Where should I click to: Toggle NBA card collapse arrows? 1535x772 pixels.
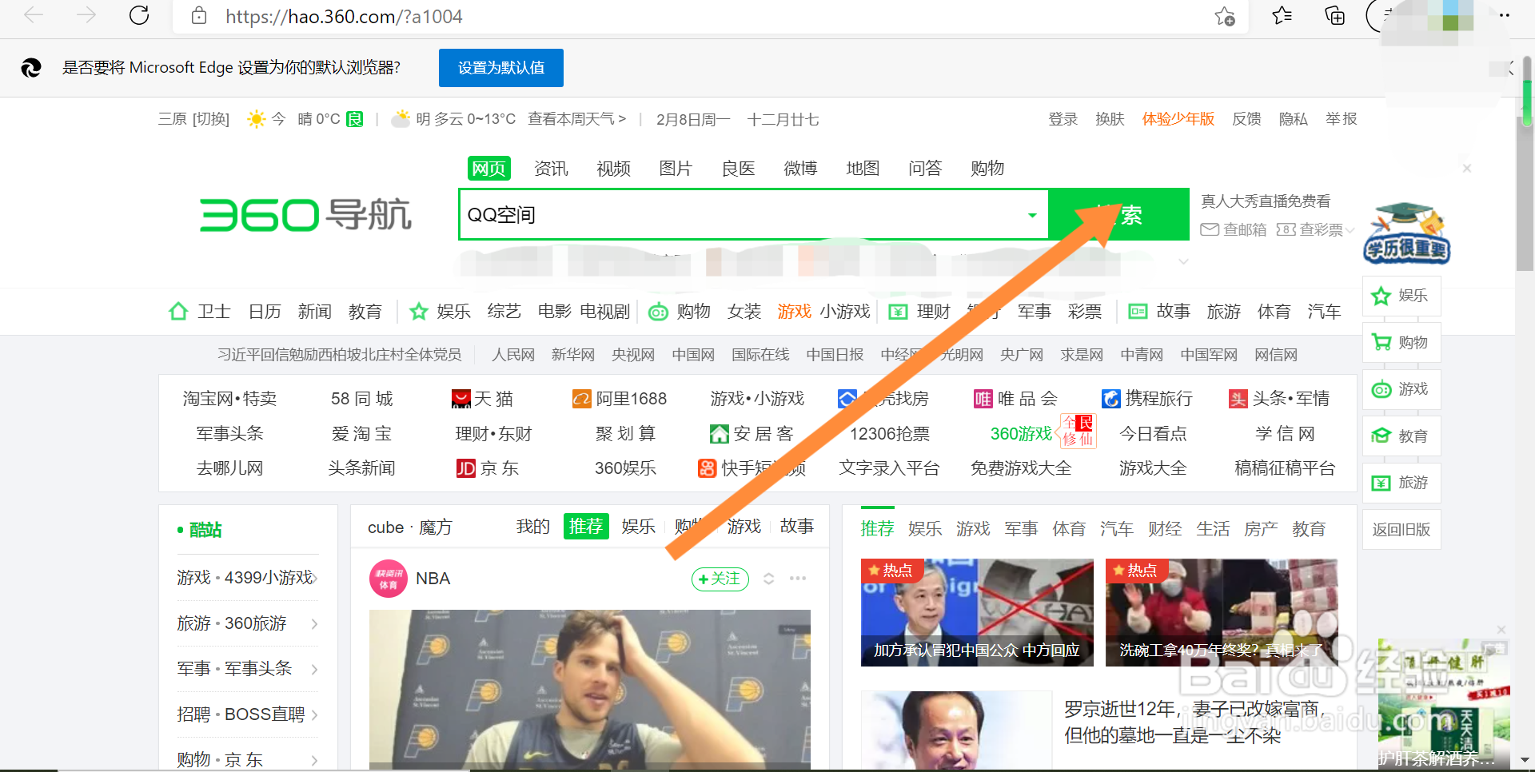(x=768, y=579)
